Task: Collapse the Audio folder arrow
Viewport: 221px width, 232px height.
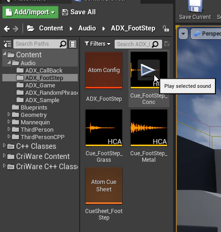Action: (x=9, y=62)
